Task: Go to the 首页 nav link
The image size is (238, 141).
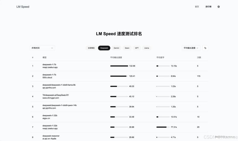Action: [197, 7]
